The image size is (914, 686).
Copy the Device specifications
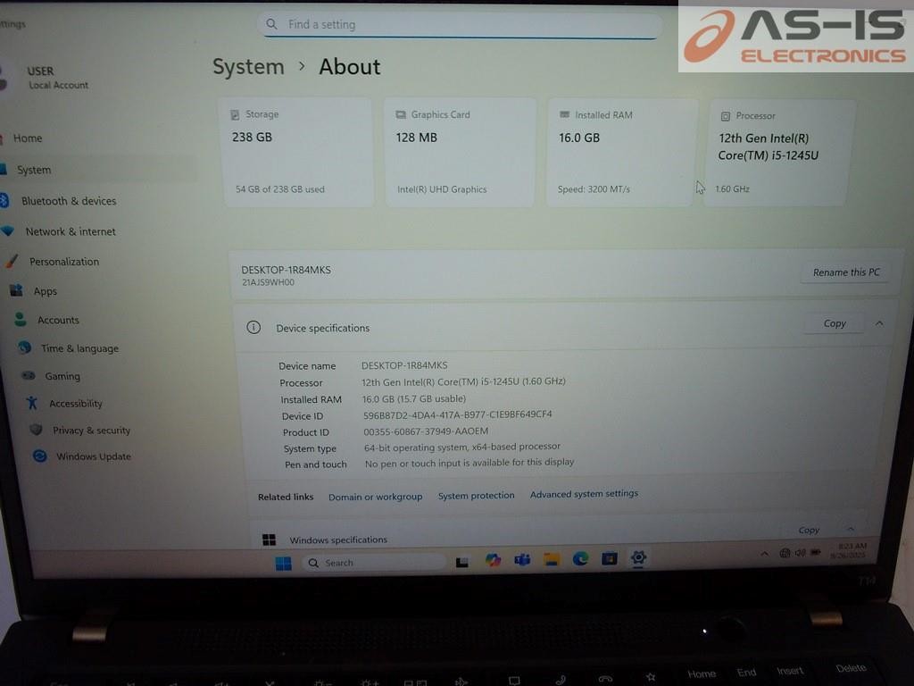pos(835,323)
